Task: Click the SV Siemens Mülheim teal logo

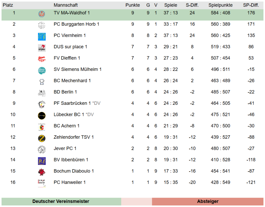Action: 42,71
